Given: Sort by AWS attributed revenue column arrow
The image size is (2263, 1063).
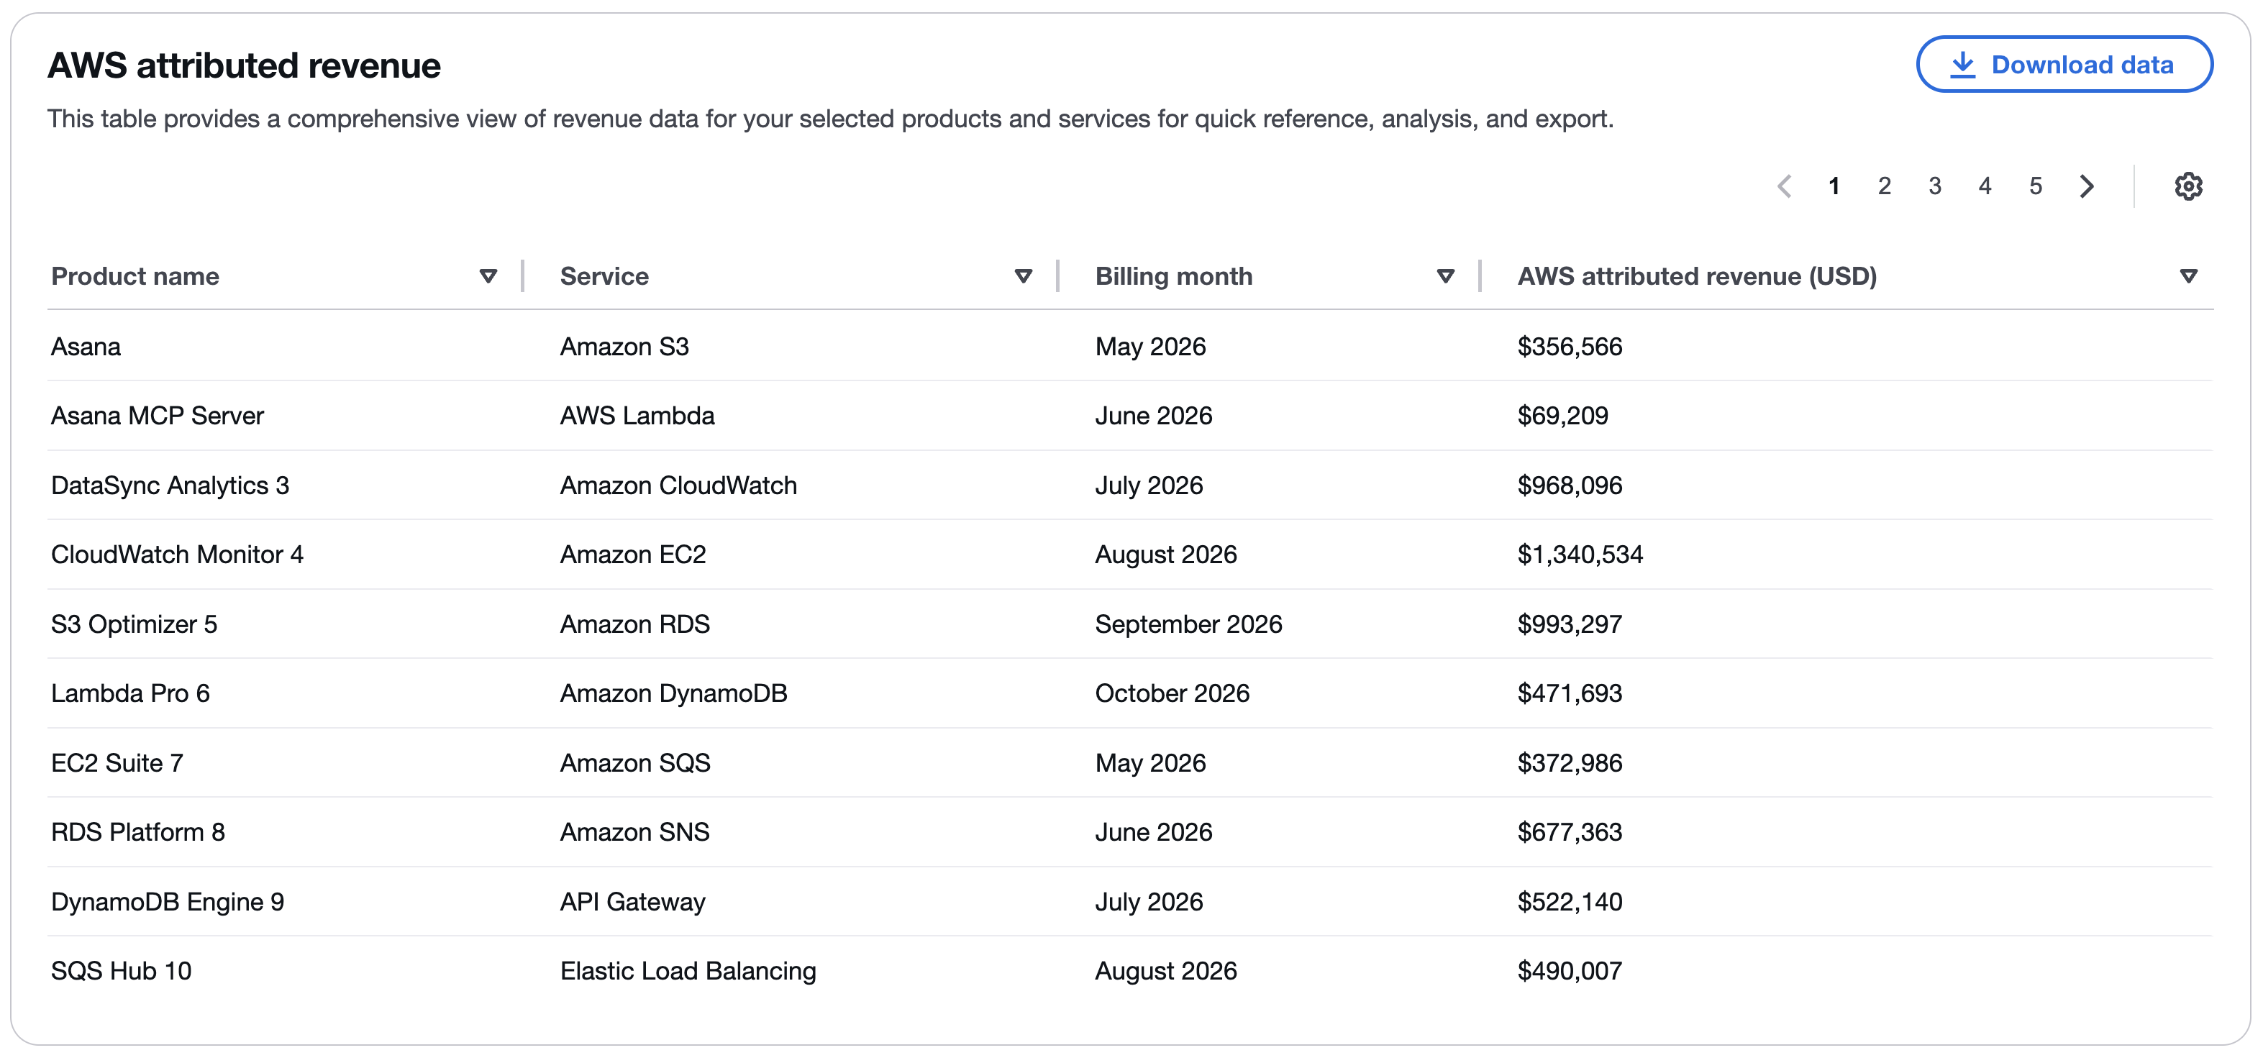Looking at the screenshot, I should click(x=2188, y=276).
